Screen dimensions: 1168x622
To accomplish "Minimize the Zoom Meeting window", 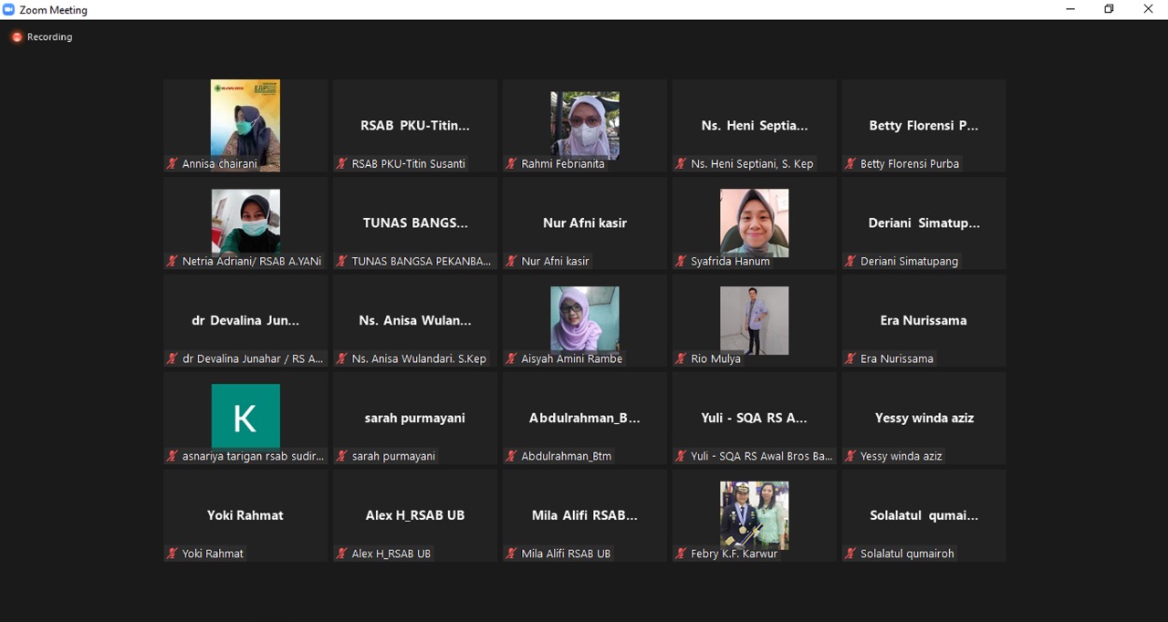I will [1070, 9].
